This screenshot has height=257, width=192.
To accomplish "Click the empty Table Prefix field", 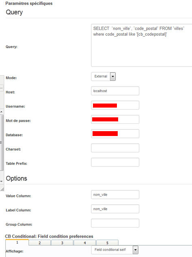I will [115, 162].
